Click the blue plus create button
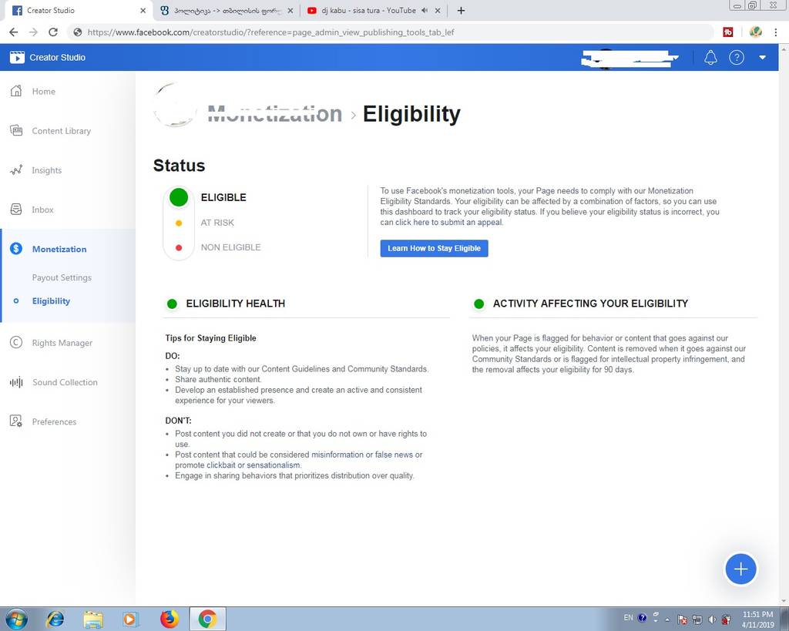 [x=740, y=569]
